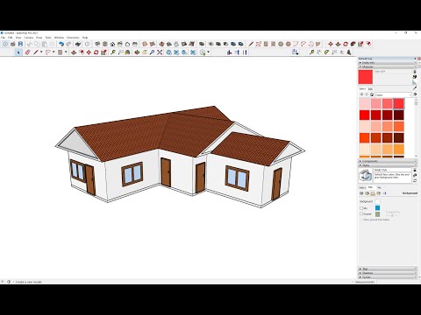This screenshot has width=421, height=315.
Task: Open the Extensions menu
Action: pyautogui.click(x=73, y=38)
